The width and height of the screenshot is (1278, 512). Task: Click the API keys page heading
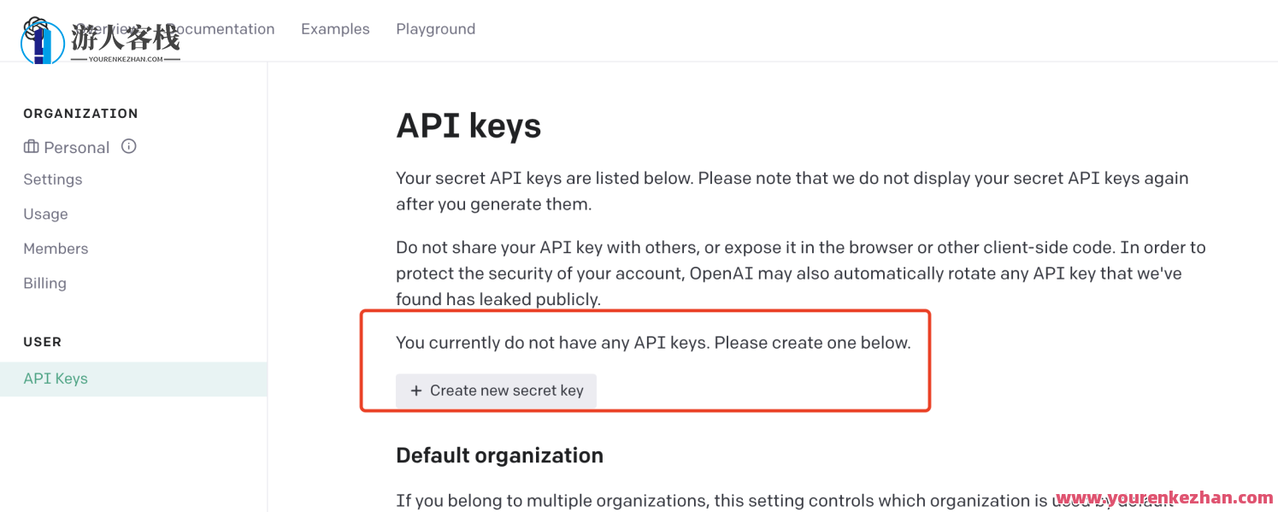point(468,127)
